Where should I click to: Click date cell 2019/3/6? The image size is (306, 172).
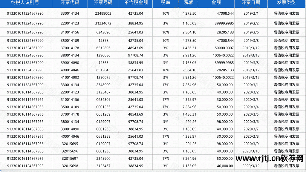251,32
